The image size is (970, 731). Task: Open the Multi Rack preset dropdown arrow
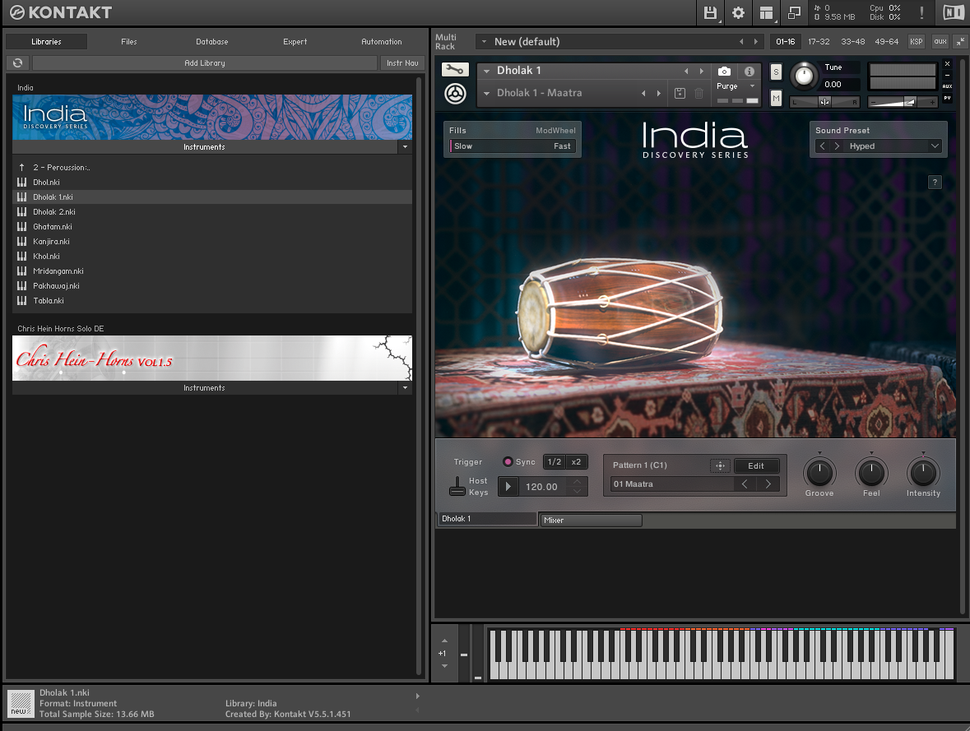(485, 41)
